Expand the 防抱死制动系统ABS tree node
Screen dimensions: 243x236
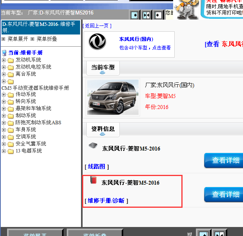4,123
